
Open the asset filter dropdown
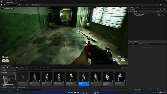pyautogui.click(x=18, y=70)
